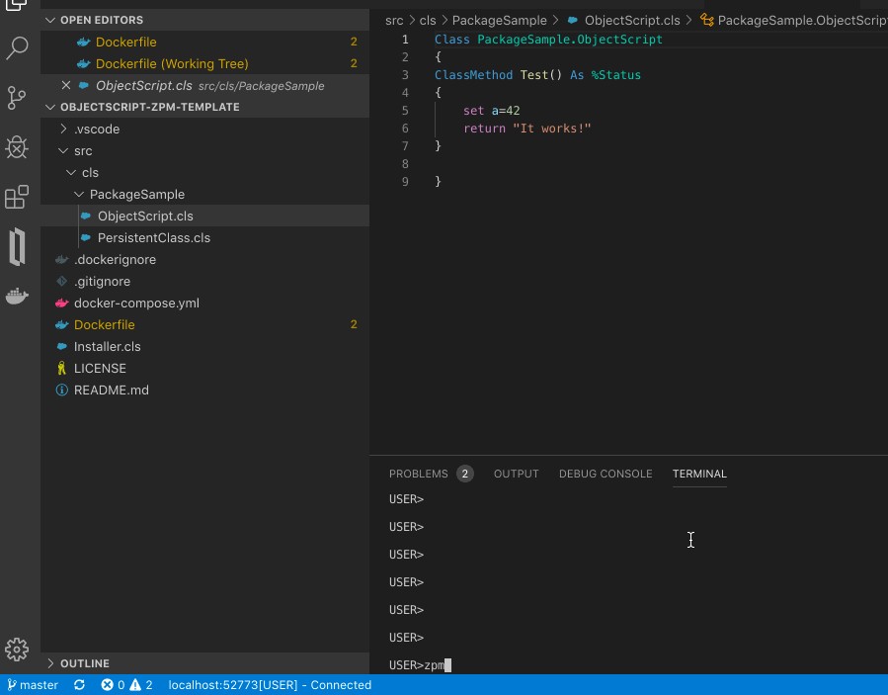Open the Search view in activity bar

17,47
